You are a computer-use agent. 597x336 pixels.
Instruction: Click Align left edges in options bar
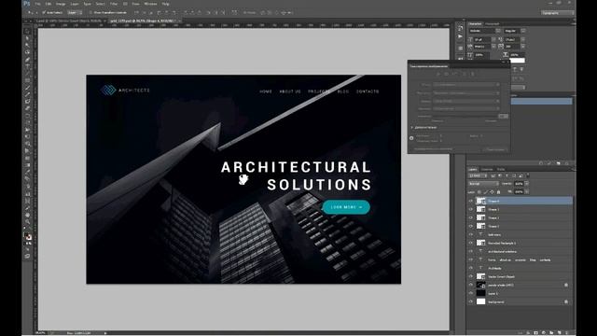160,12
